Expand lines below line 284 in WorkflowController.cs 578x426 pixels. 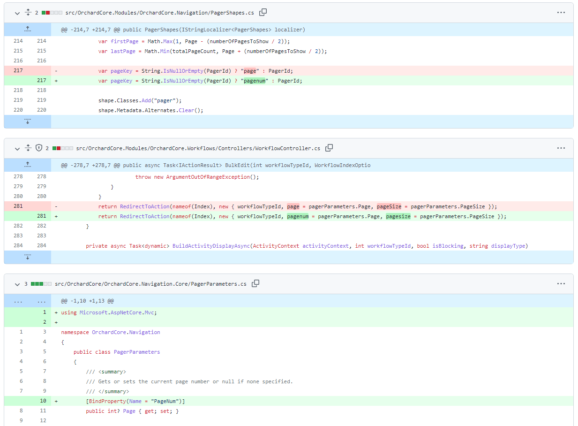point(28,257)
